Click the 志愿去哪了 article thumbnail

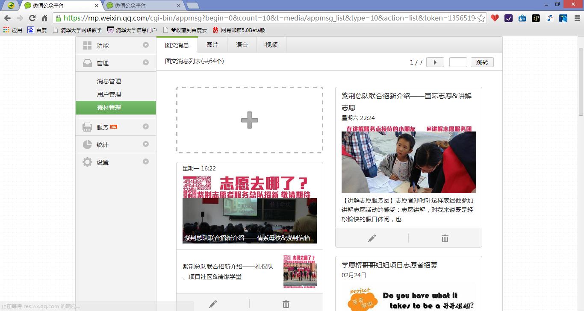click(249, 210)
